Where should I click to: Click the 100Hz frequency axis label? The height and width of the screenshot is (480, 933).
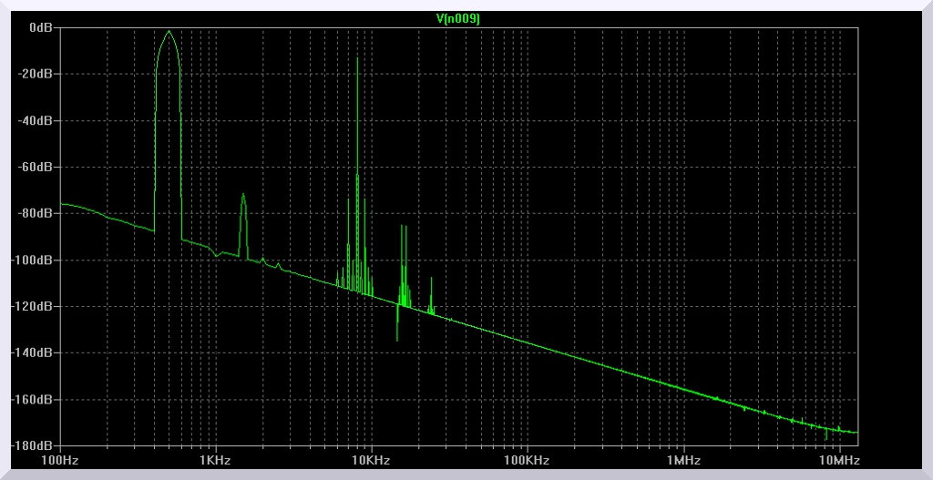coord(60,461)
